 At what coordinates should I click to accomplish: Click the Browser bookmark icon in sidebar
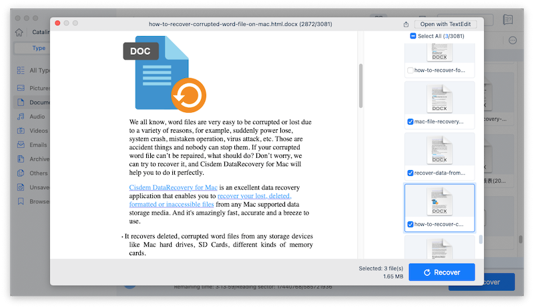[21, 201]
